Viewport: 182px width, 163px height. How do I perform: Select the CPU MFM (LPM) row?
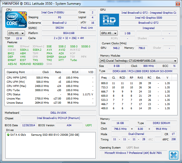[50, 78]
